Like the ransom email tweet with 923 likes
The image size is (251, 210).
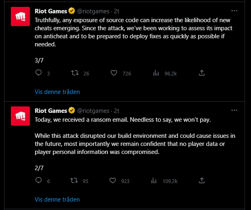(x=112, y=181)
